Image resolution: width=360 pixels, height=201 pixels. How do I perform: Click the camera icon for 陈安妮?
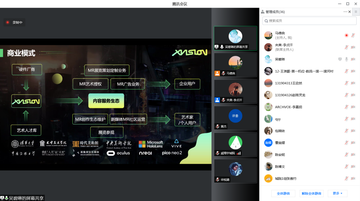tap(353, 154)
